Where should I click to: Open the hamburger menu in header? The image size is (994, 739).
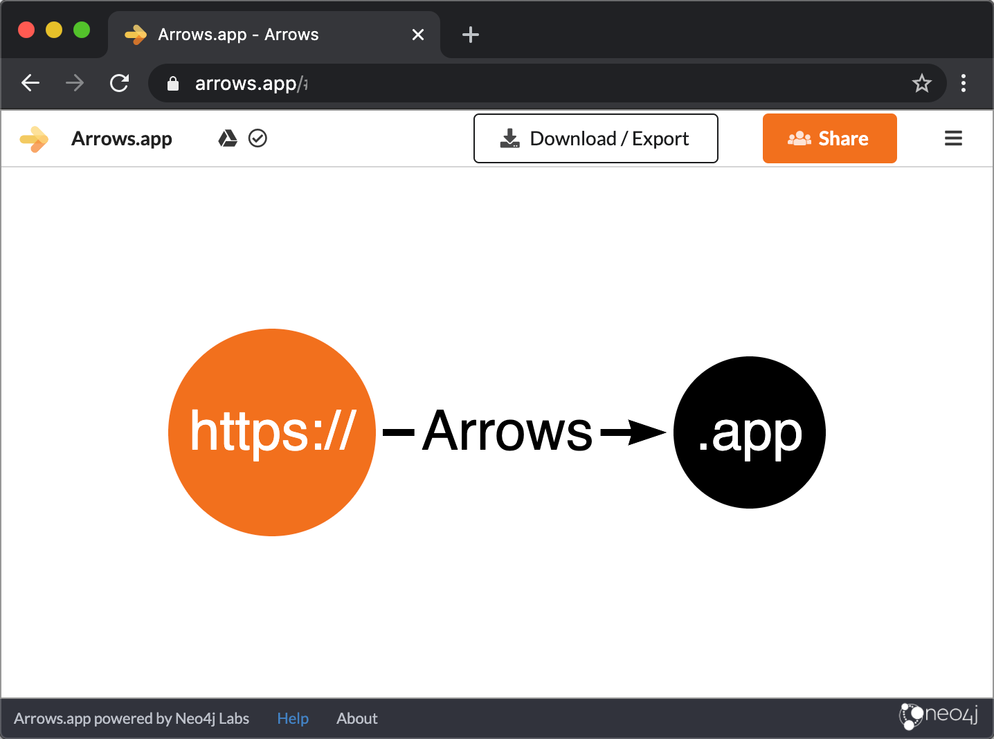pyautogui.click(x=953, y=138)
